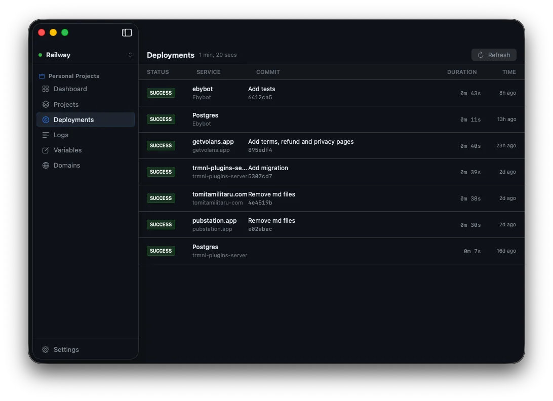This screenshot has width=553, height=401.
Task: Select the Variables icon
Action: pos(45,150)
